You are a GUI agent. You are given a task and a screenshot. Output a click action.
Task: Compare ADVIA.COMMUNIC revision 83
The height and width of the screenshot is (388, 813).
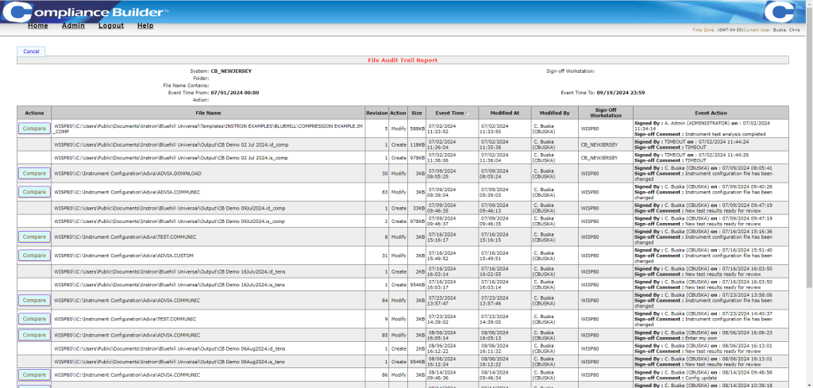(34, 192)
